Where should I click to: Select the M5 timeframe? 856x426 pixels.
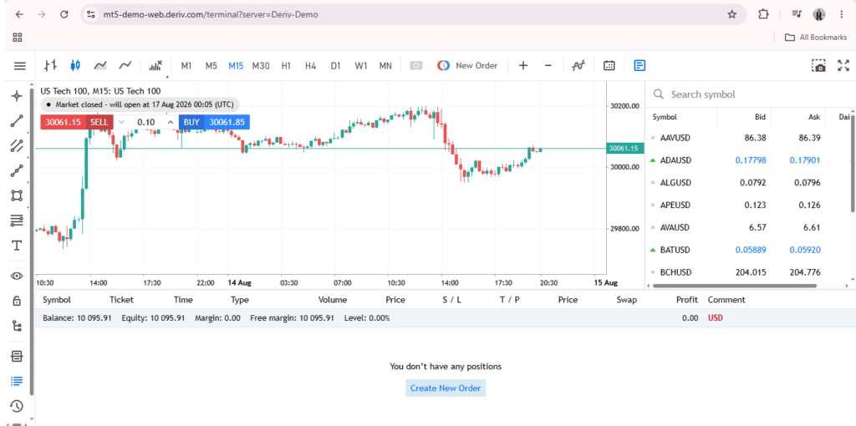click(211, 65)
